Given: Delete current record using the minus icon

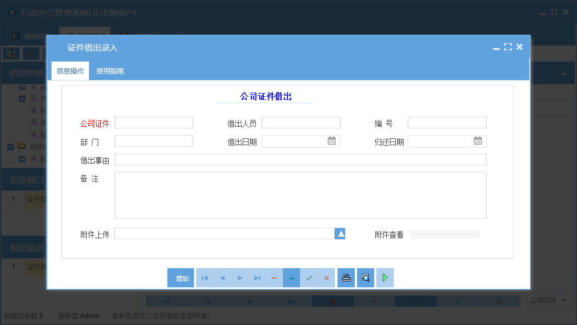Looking at the screenshot, I should coord(274,278).
